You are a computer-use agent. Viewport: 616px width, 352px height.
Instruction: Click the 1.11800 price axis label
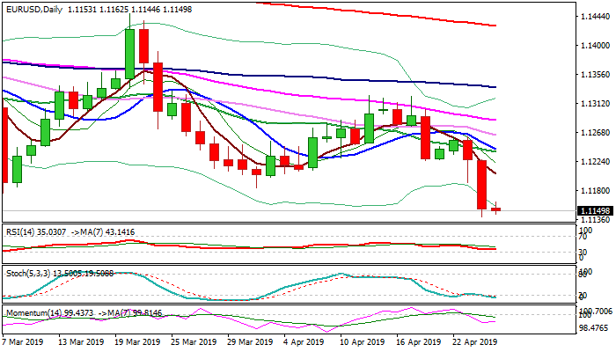[x=594, y=190]
